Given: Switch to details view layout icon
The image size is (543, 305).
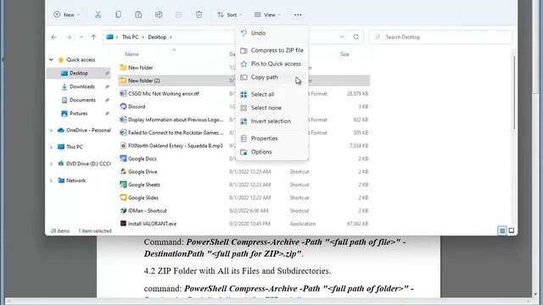Looking at the screenshot, I should [501, 230].
